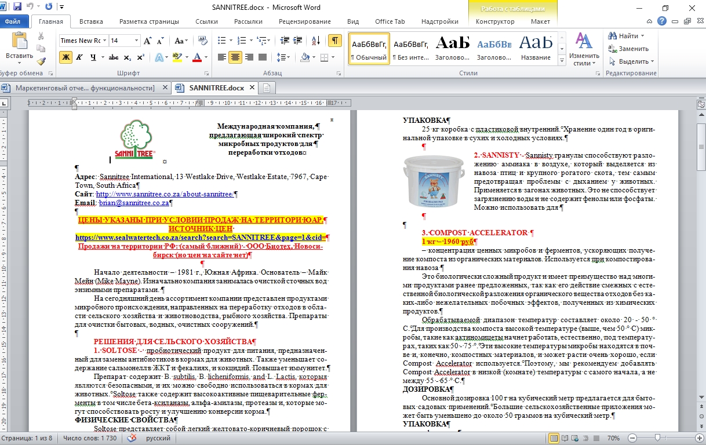
Task: Align text to the right
Action: click(249, 57)
